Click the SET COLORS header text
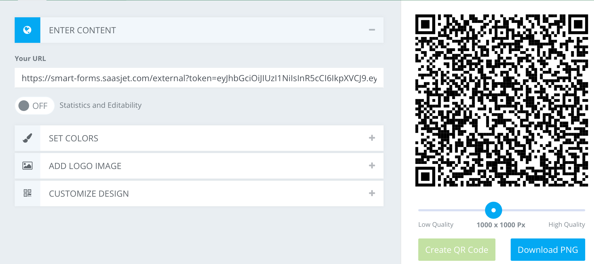Image resolution: width=594 pixels, height=264 pixels. click(x=73, y=138)
